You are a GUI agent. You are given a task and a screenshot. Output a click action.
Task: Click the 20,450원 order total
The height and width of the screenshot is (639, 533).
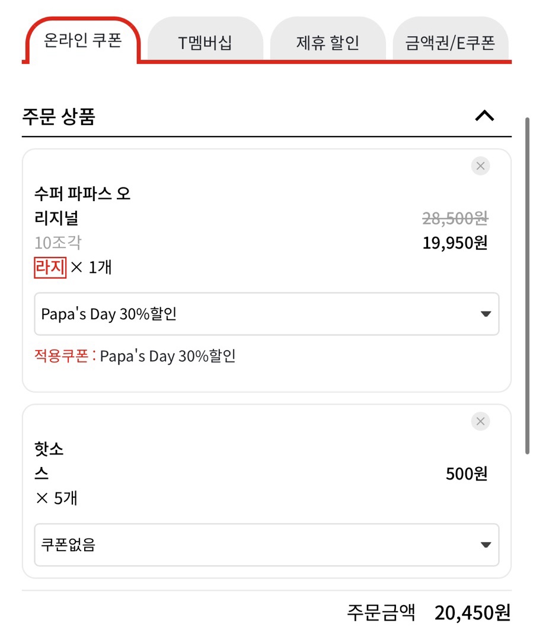pyautogui.click(x=473, y=612)
